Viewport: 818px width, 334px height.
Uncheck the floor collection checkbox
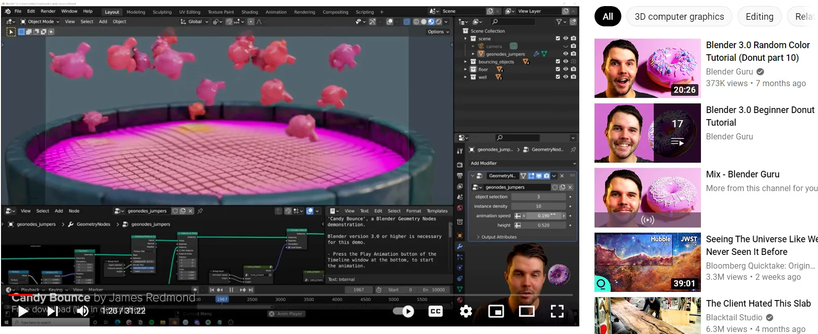point(558,69)
